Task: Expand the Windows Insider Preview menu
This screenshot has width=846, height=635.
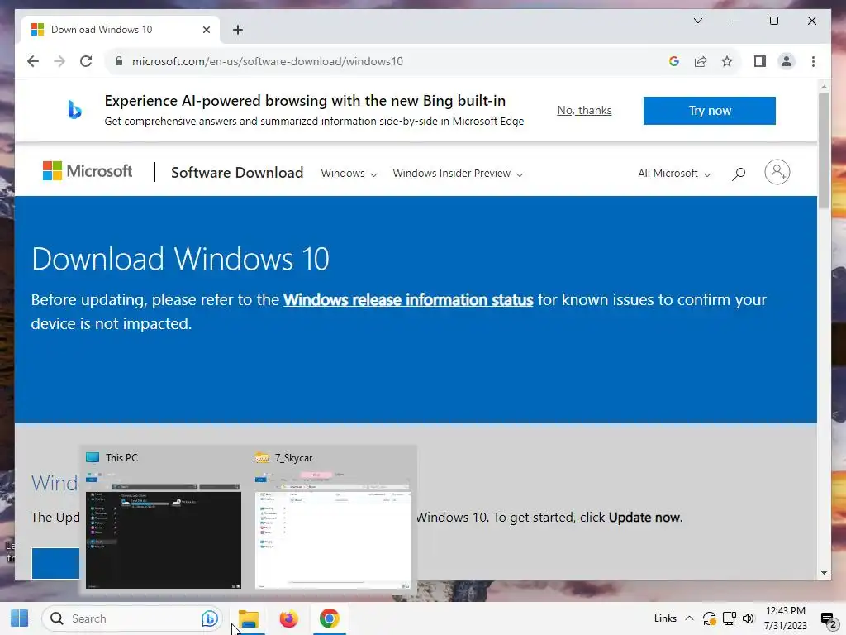Action: (x=458, y=174)
